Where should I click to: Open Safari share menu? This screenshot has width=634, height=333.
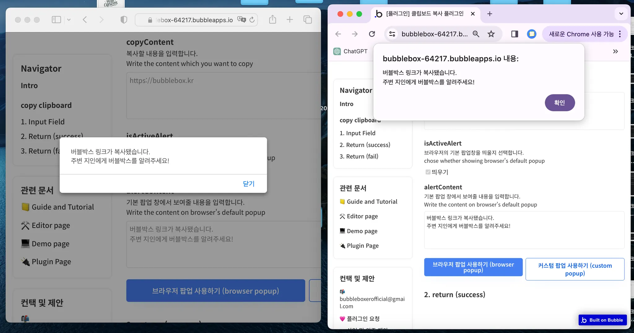(272, 19)
